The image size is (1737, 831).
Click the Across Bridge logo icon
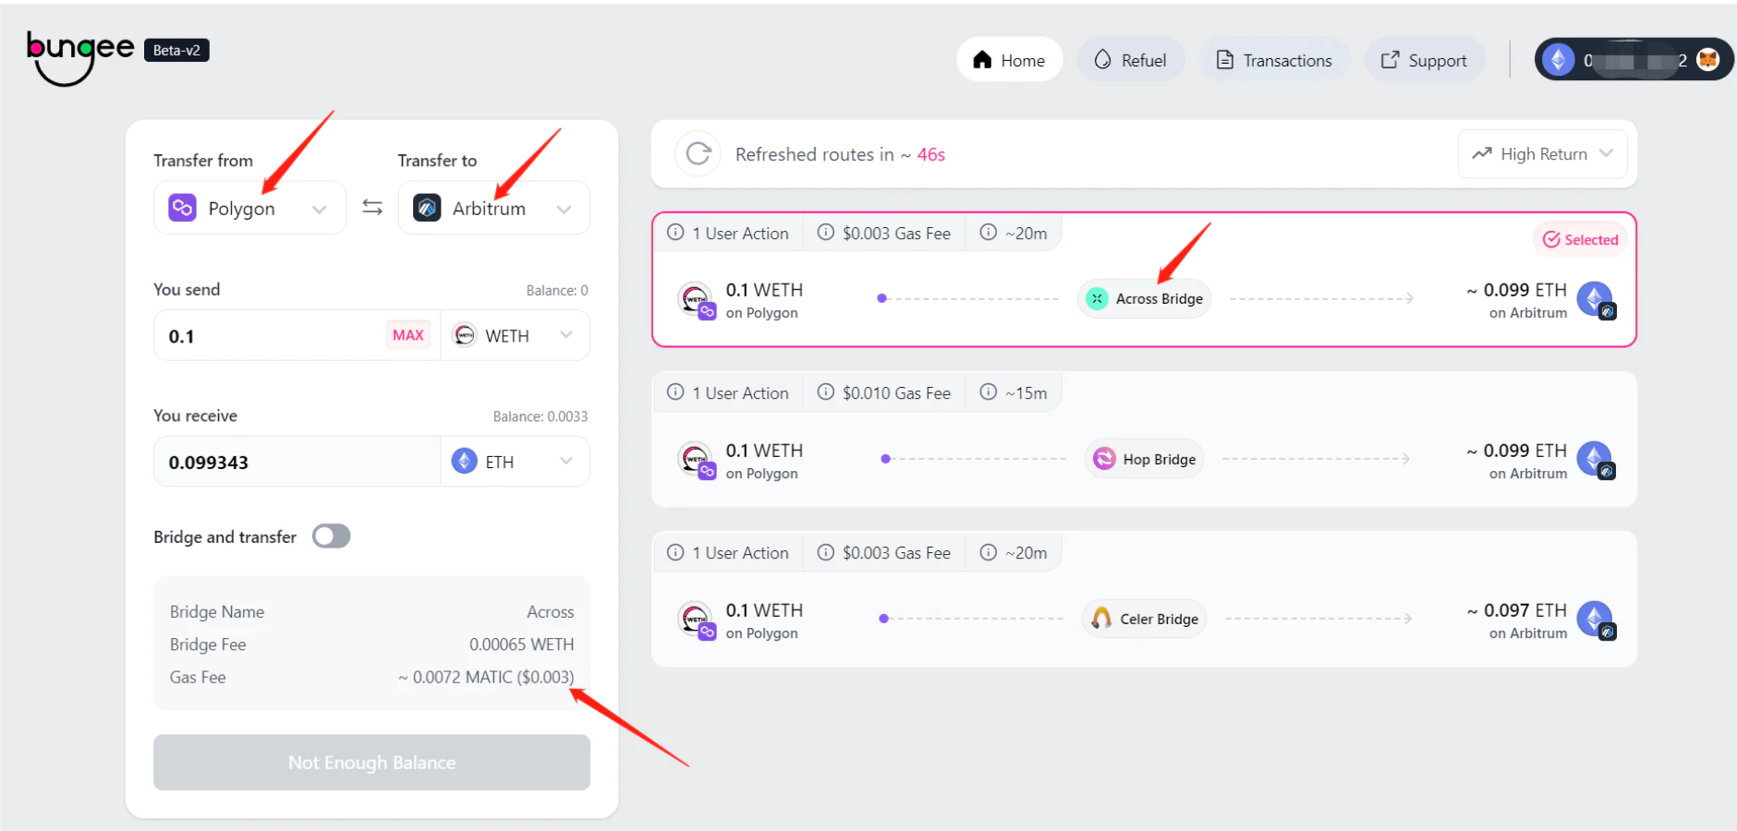coord(1097,298)
